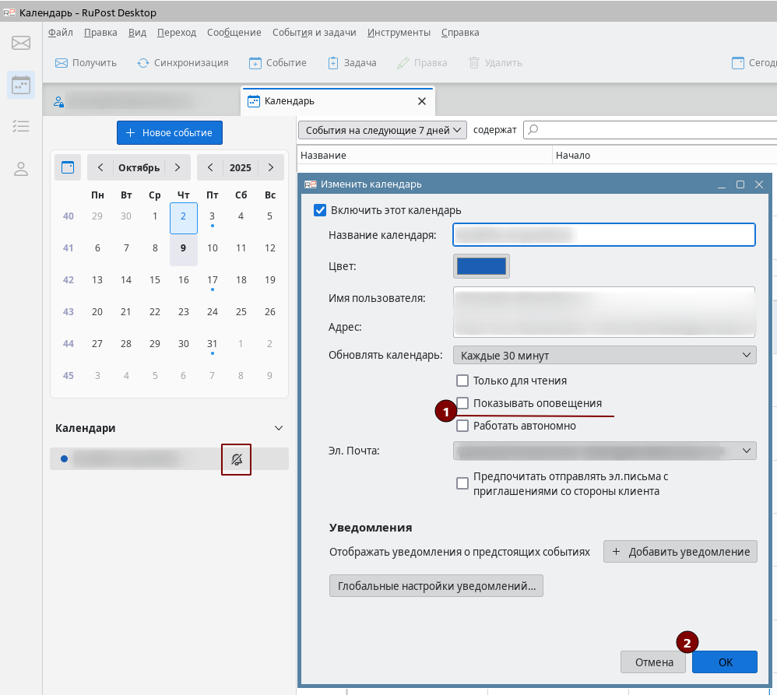Open the Events and Tasks menu
Image resolution: width=777 pixels, height=695 pixels.
coord(314,32)
